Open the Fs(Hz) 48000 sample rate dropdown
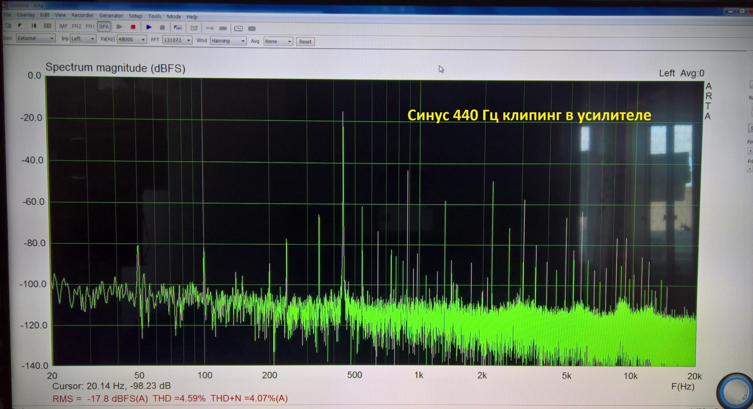Image resolution: width=753 pixels, height=409 pixels. click(x=132, y=40)
